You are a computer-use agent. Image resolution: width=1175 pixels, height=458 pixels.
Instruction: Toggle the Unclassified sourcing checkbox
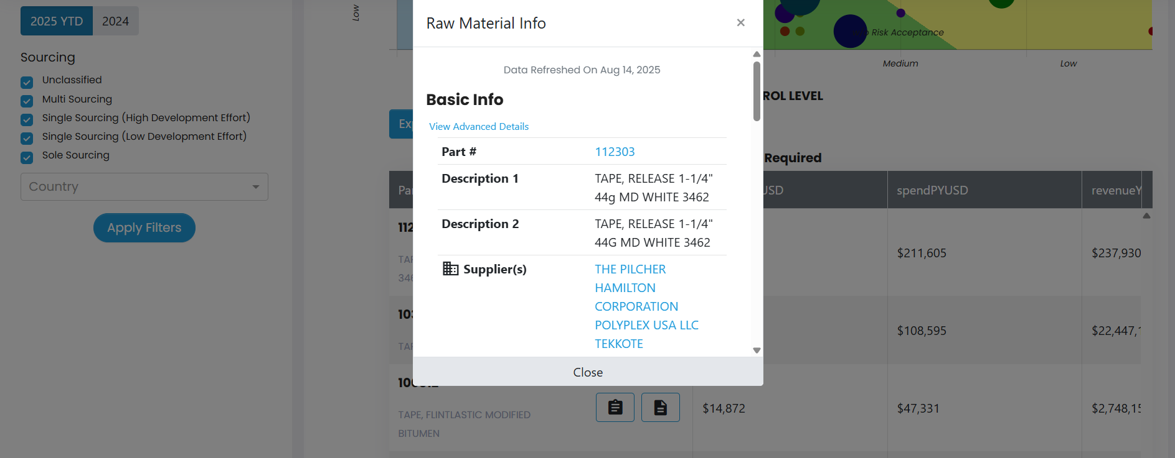pos(27,82)
